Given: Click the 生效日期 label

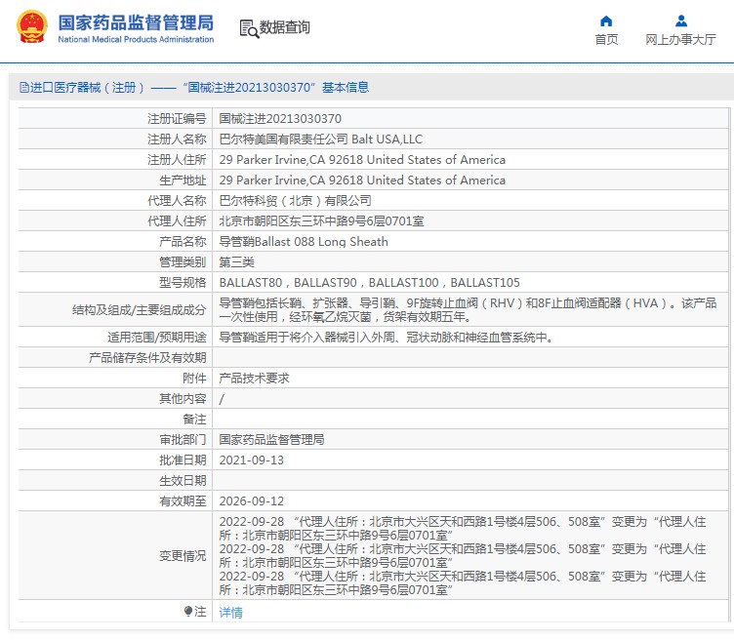Looking at the screenshot, I should 183,480.
